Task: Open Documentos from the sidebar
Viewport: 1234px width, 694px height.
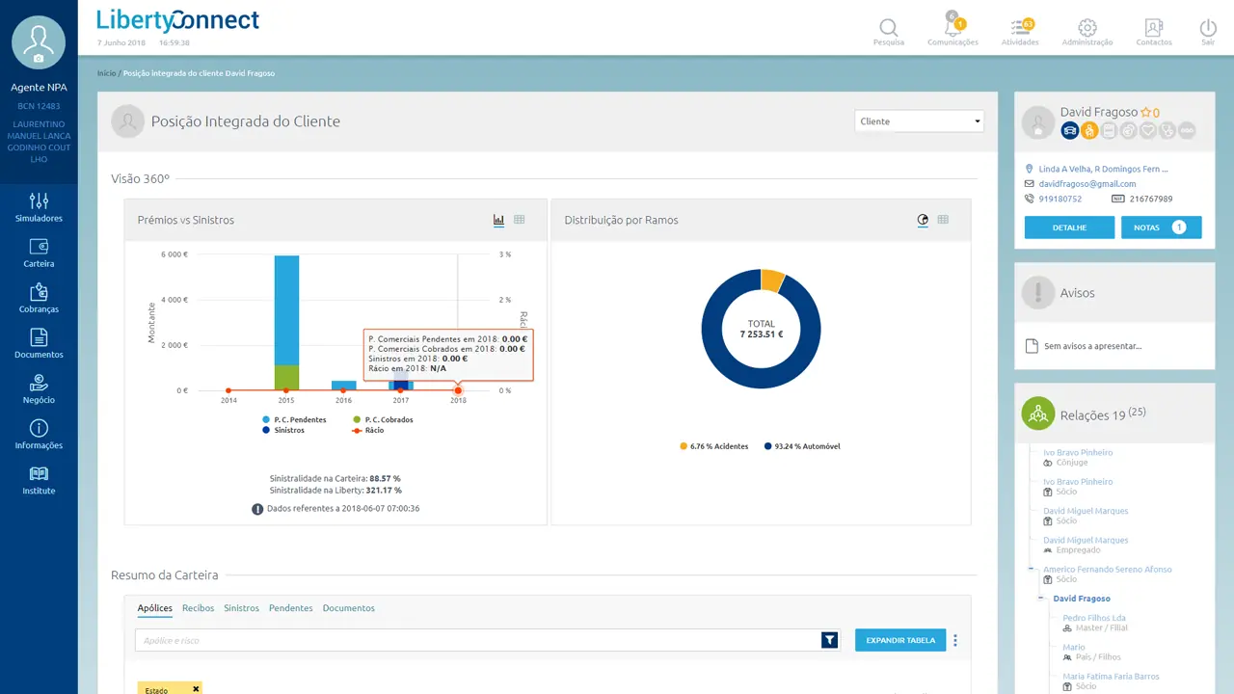Action: point(39,344)
